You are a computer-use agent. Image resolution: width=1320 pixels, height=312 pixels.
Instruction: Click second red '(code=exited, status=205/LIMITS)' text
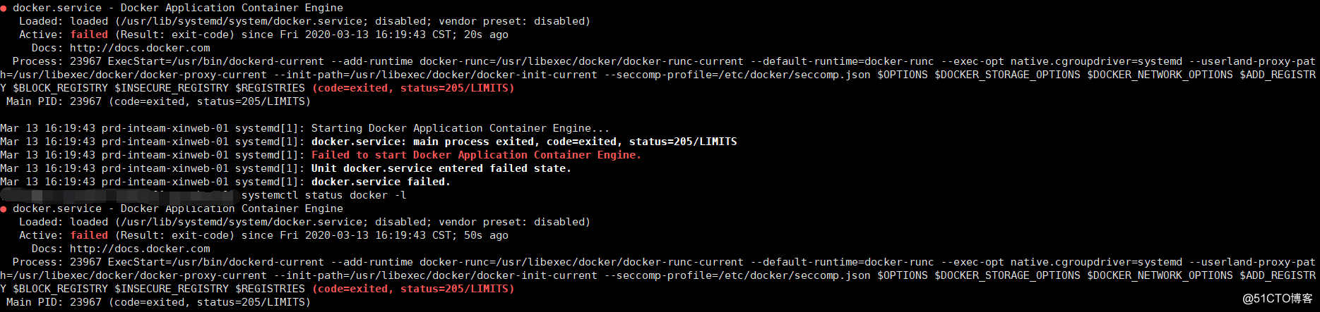(413, 289)
